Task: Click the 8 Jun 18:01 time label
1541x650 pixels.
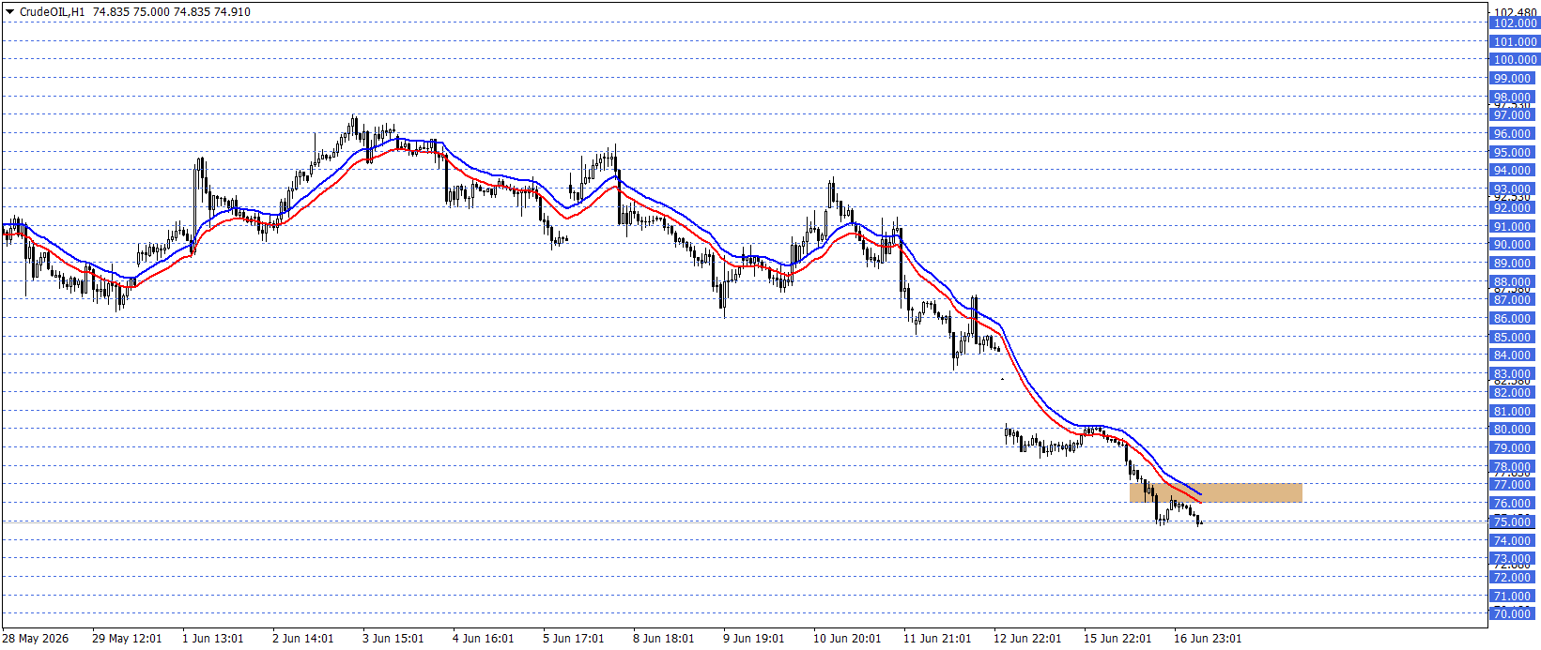Action: click(x=663, y=639)
